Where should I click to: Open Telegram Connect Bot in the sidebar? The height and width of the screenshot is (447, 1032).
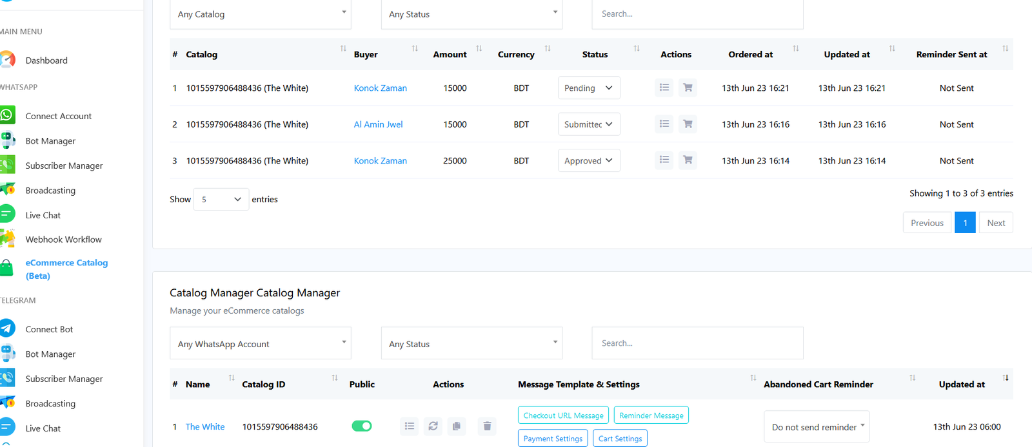49,329
